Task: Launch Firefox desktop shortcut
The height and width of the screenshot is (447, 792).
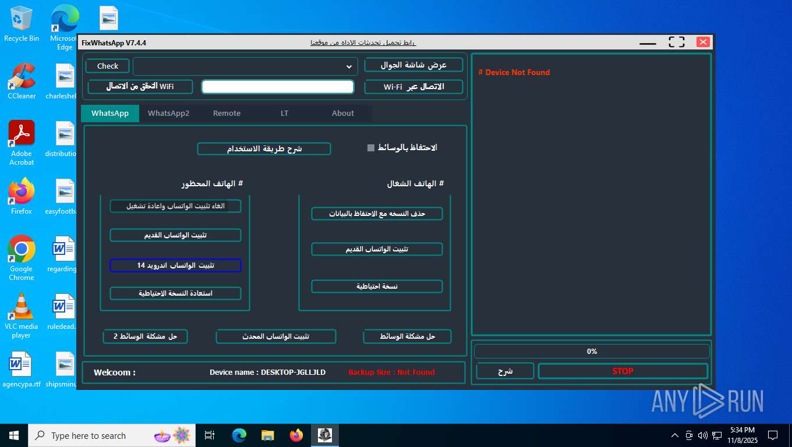Action: [x=22, y=196]
